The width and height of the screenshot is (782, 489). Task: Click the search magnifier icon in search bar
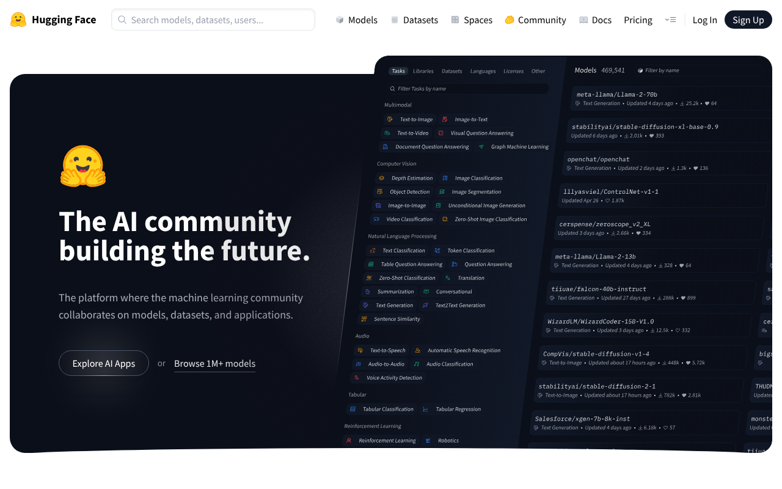point(122,20)
